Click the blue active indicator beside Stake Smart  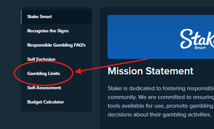21,17
